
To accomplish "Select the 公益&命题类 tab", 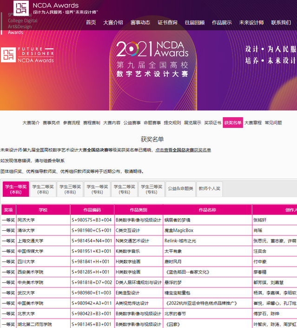I will coord(180,188).
